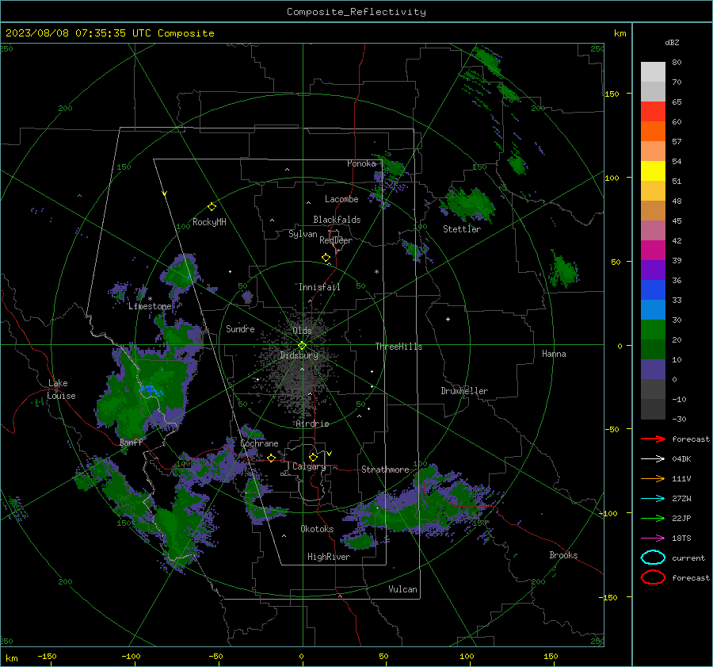Screen dimensions: 713x667
Task: Click the Sylvan town label
Action: pyautogui.click(x=303, y=234)
